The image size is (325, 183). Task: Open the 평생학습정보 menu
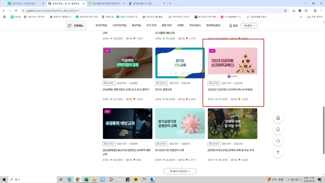click(x=213, y=25)
